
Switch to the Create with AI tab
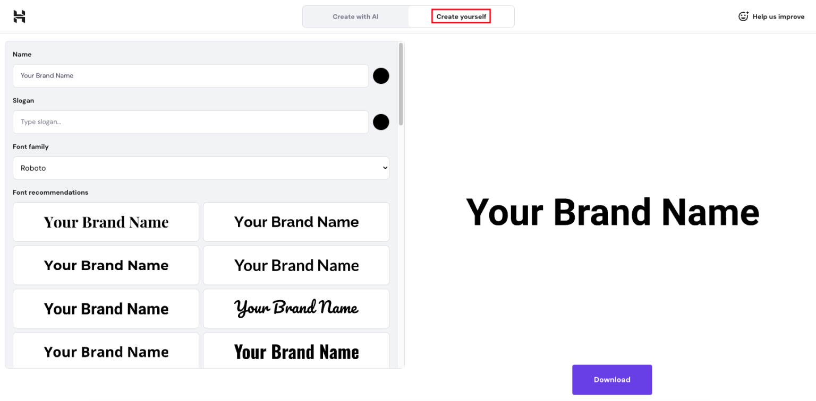(x=355, y=16)
